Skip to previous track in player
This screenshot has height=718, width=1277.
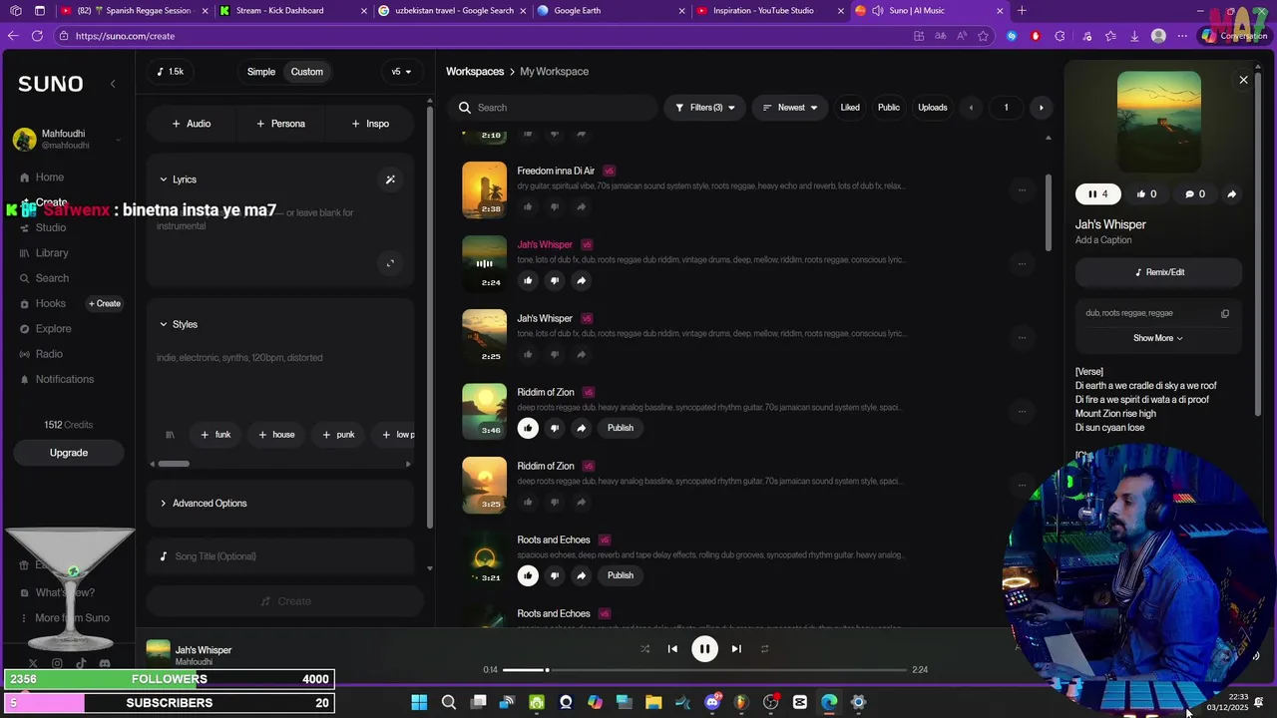click(672, 649)
